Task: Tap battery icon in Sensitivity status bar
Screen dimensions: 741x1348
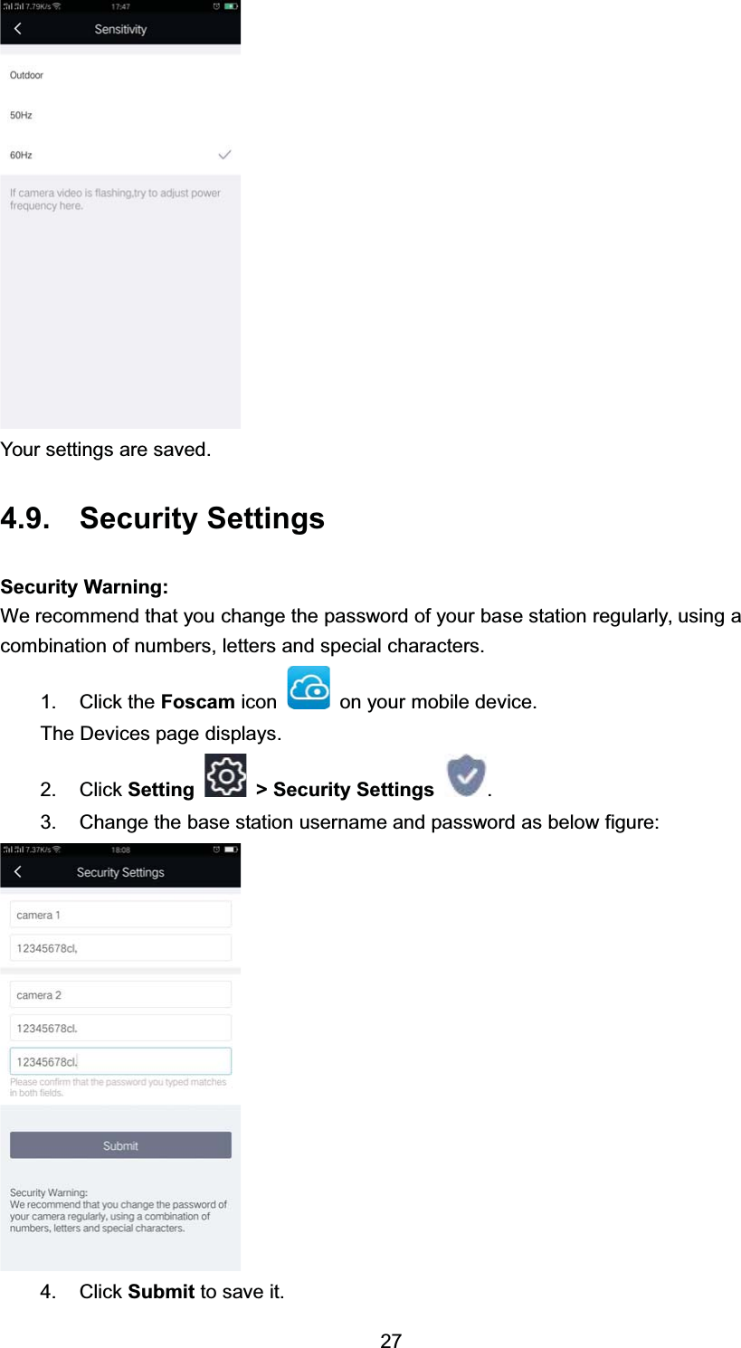Action: [x=232, y=6]
